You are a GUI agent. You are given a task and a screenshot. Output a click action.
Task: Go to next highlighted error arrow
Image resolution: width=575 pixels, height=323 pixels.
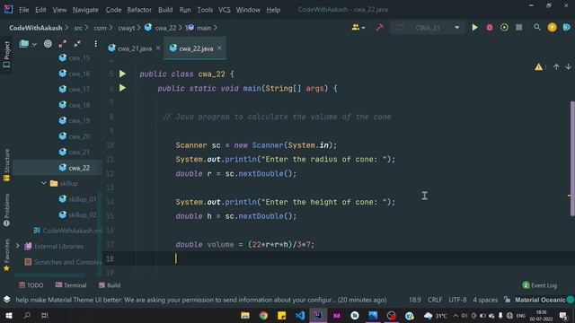(568, 67)
